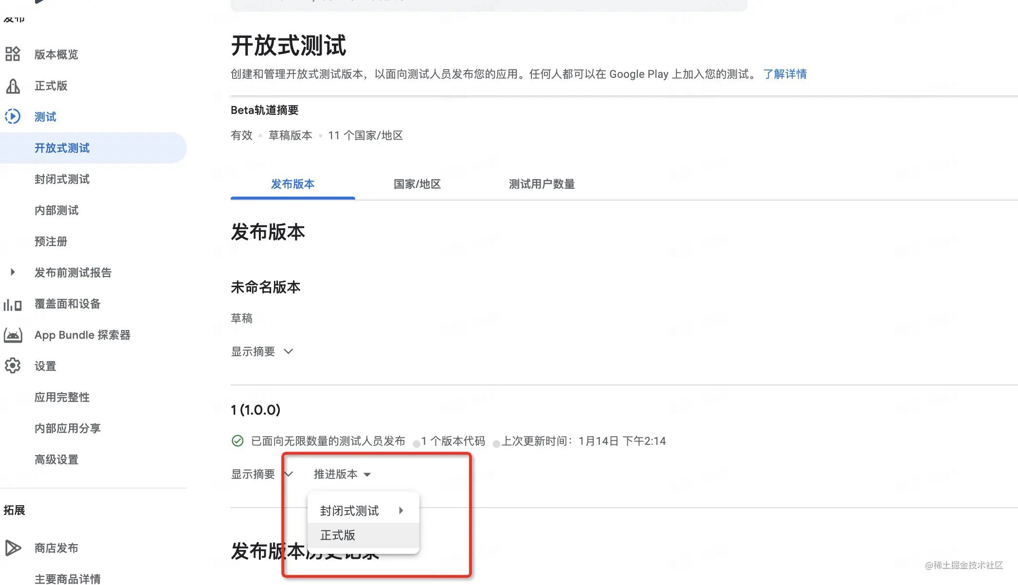
Task: Expand 显示摘要 for unnamed version
Action: (x=262, y=351)
